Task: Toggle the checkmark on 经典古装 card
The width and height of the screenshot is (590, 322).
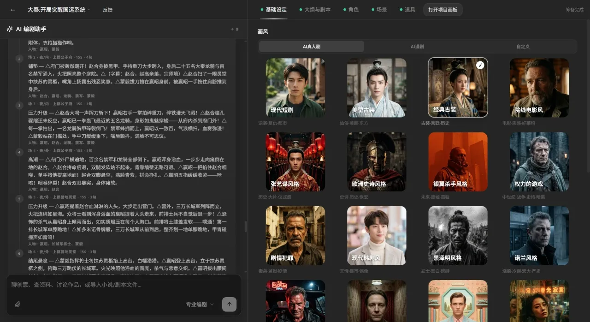Action: click(480, 66)
